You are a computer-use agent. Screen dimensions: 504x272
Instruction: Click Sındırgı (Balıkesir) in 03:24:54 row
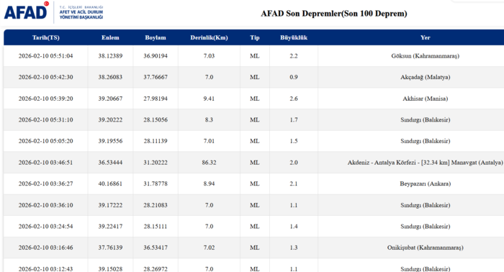425,227
